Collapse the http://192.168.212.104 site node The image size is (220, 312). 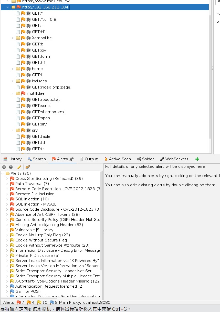coord(7,7)
